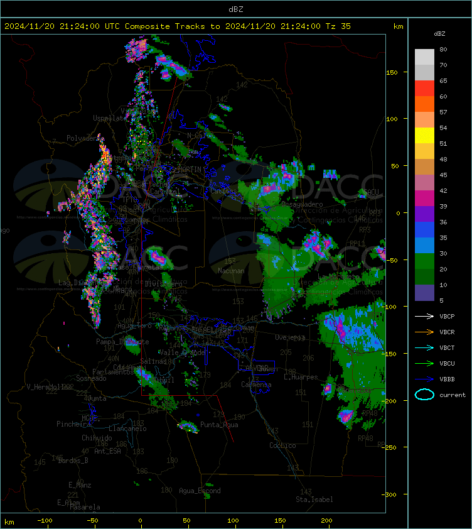Select the dark green 10–20 dBZ swatch
This screenshot has width=472, height=529.
(x=424, y=276)
